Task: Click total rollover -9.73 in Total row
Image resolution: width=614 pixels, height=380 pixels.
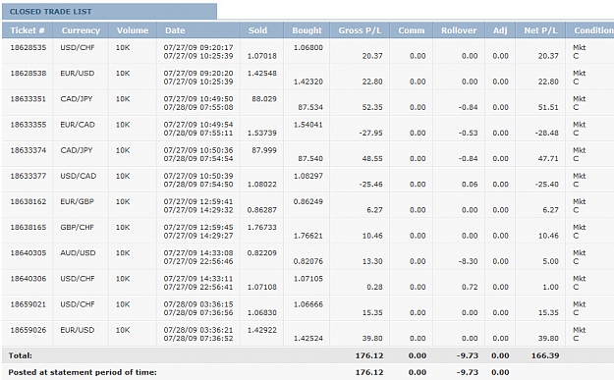Action: [x=468, y=355]
